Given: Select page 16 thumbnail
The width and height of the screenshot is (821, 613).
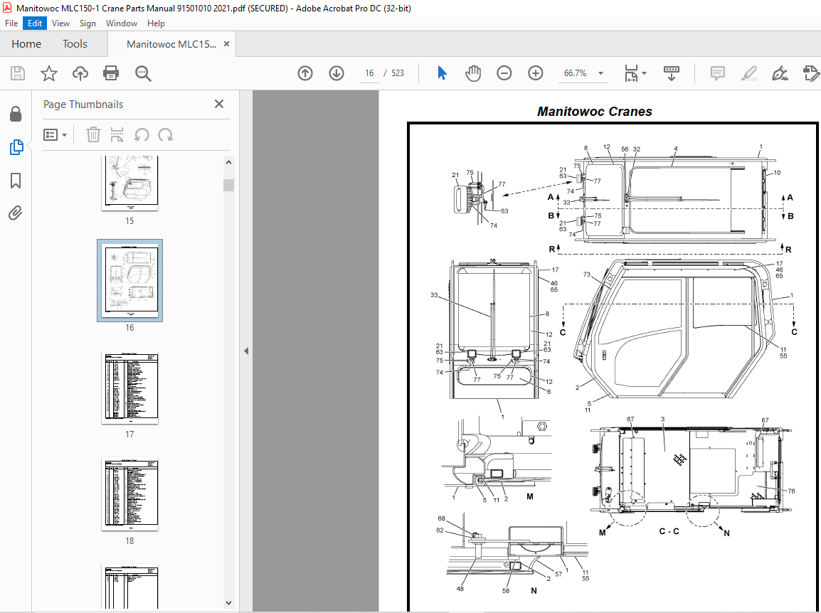Looking at the screenshot, I should 130,281.
